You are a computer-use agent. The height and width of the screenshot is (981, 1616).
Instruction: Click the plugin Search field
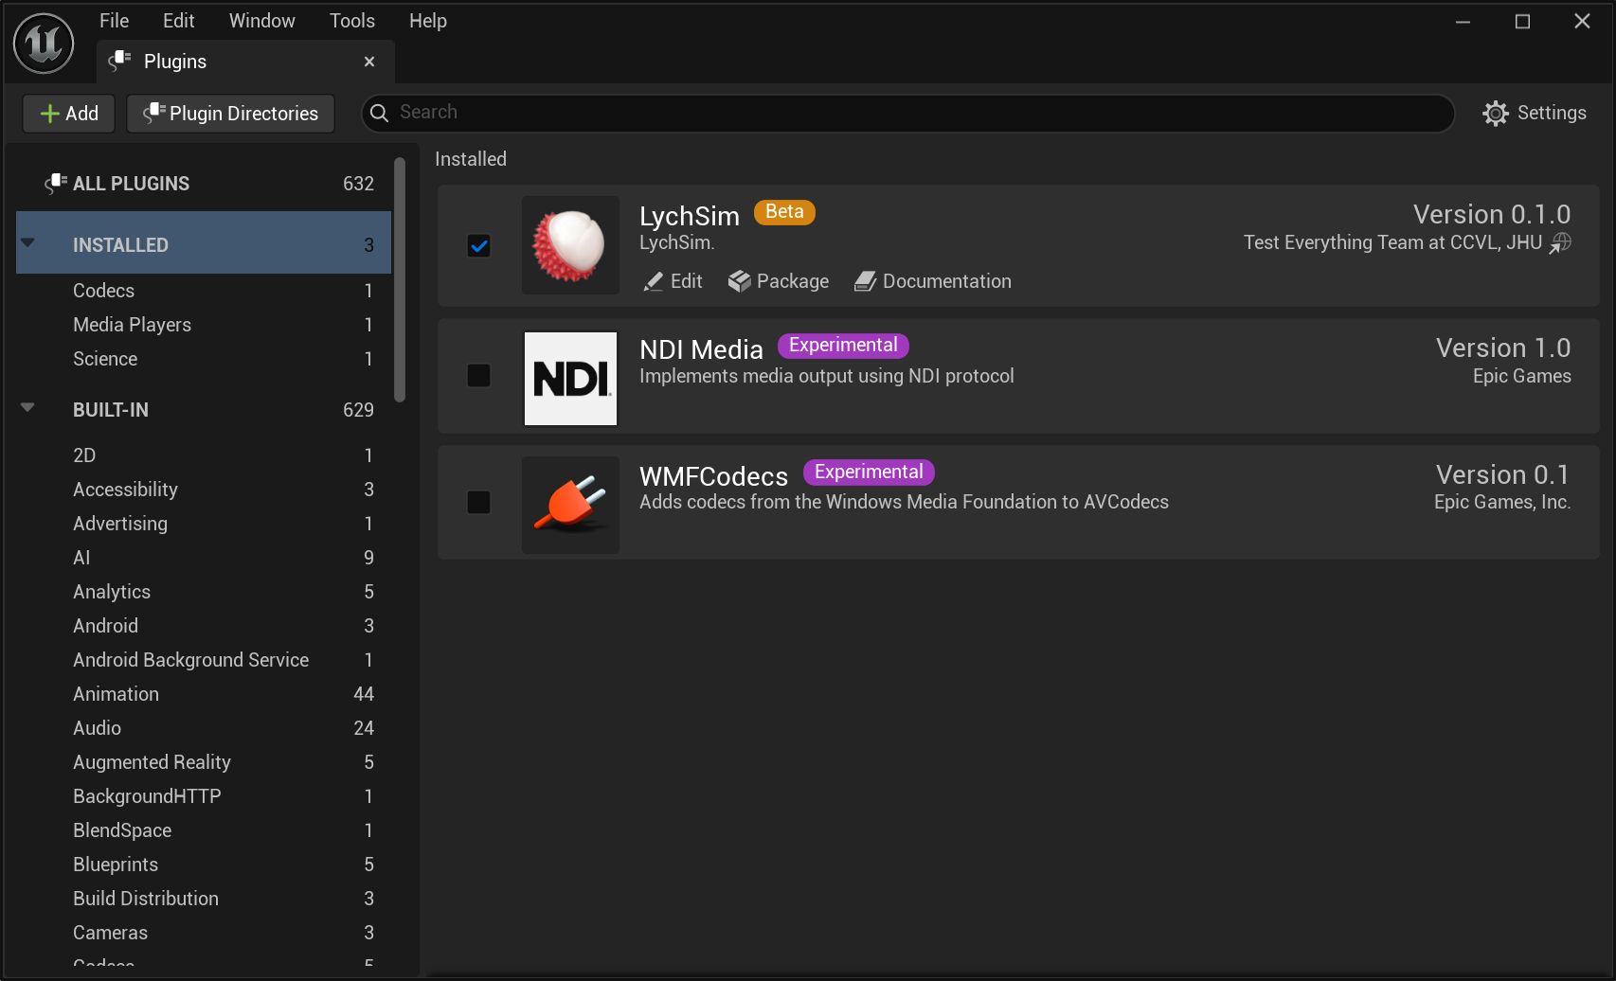pyautogui.click(x=907, y=114)
